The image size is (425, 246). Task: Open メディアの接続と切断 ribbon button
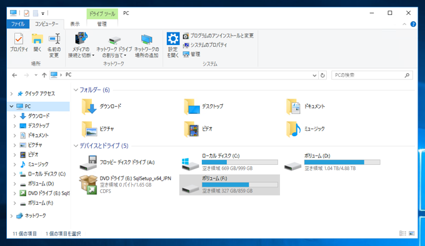(x=81, y=45)
